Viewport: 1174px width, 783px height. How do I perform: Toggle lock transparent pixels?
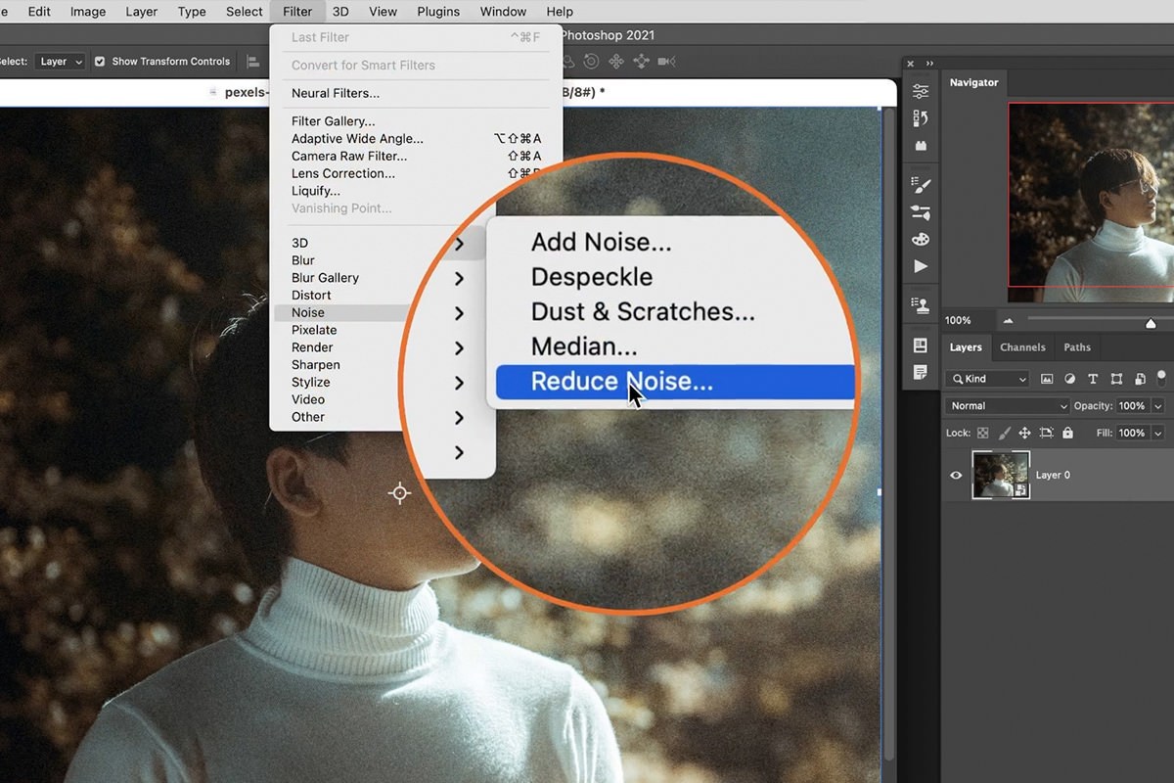tap(983, 433)
